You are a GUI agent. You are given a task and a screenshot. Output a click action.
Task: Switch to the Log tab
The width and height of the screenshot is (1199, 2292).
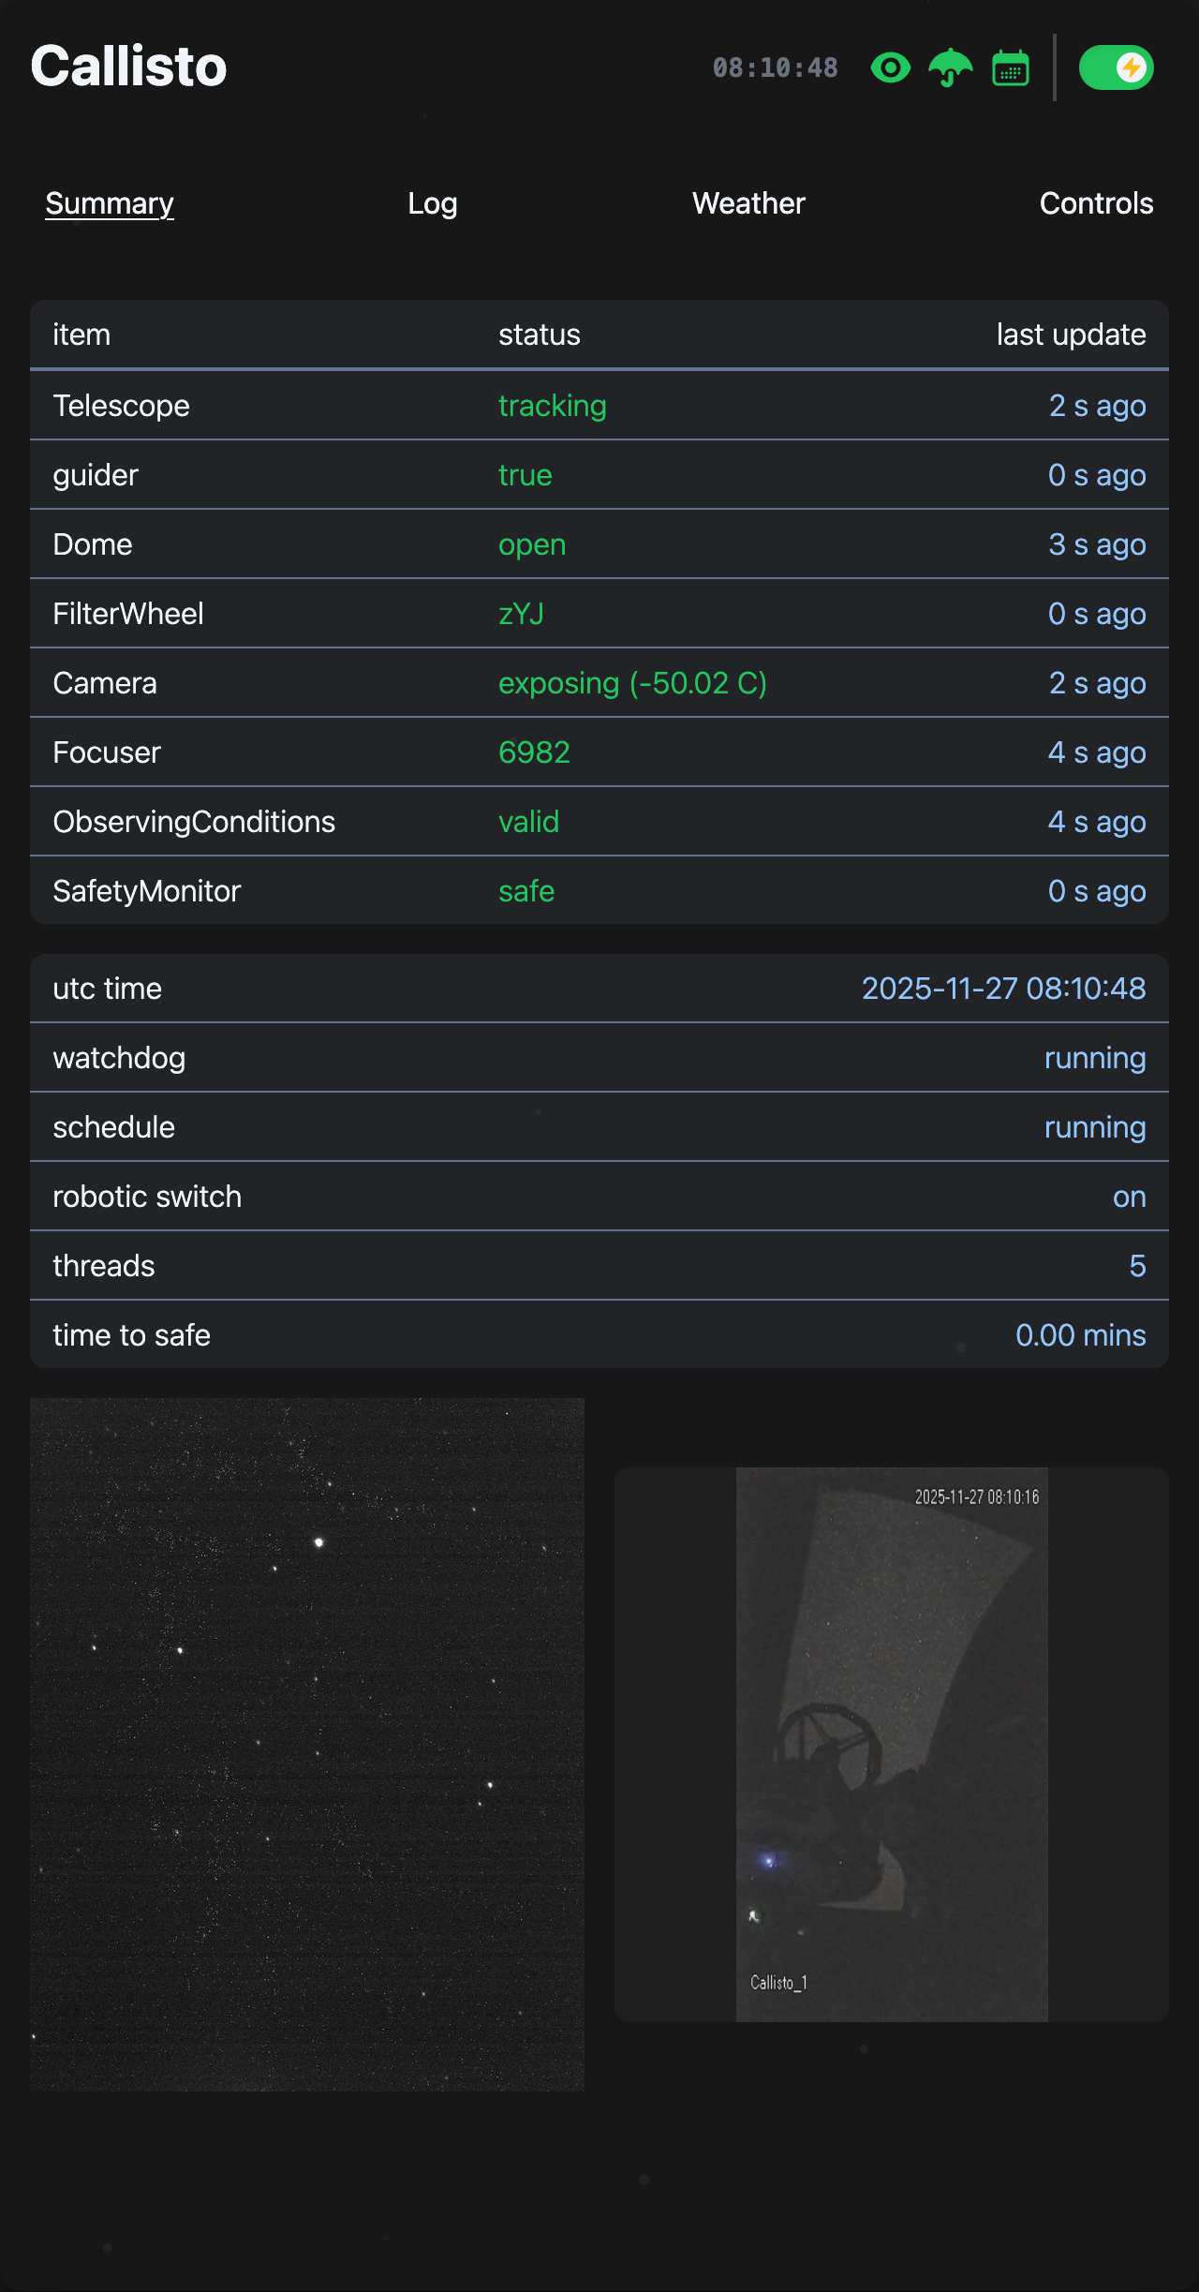point(432,203)
